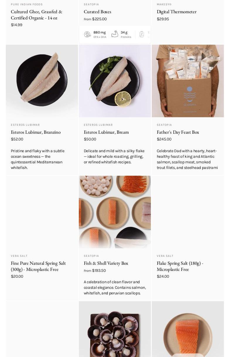Select the Branzino fillet product image
The image size is (230, 357).
point(42,81)
